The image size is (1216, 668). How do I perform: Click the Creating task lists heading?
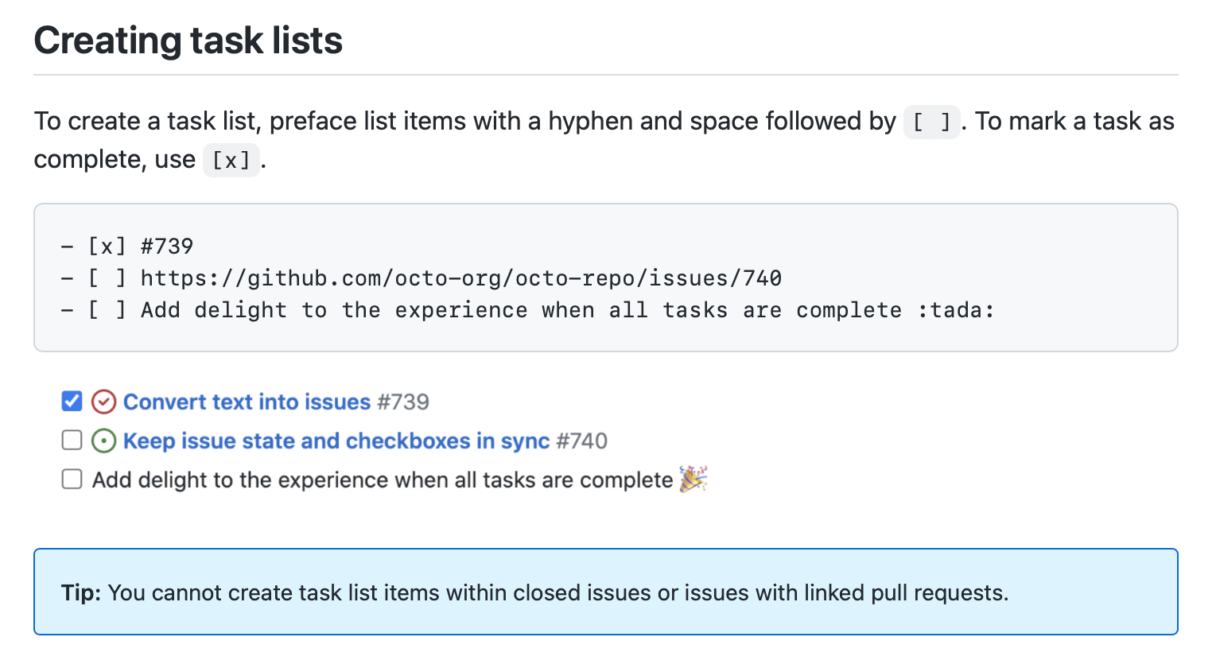tap(188, 41)
